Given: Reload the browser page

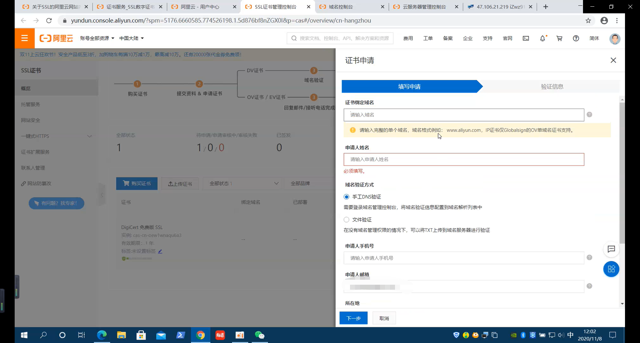Looking at the screenshot, I should click(x=49, y=21).
